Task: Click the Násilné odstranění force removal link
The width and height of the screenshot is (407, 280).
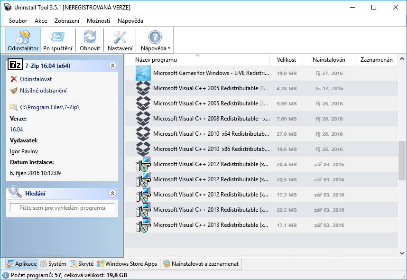Action: click(43, 91)
